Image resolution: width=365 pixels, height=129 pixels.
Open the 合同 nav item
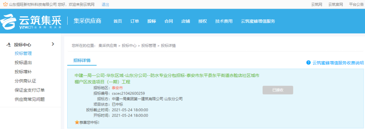(169, 21)
